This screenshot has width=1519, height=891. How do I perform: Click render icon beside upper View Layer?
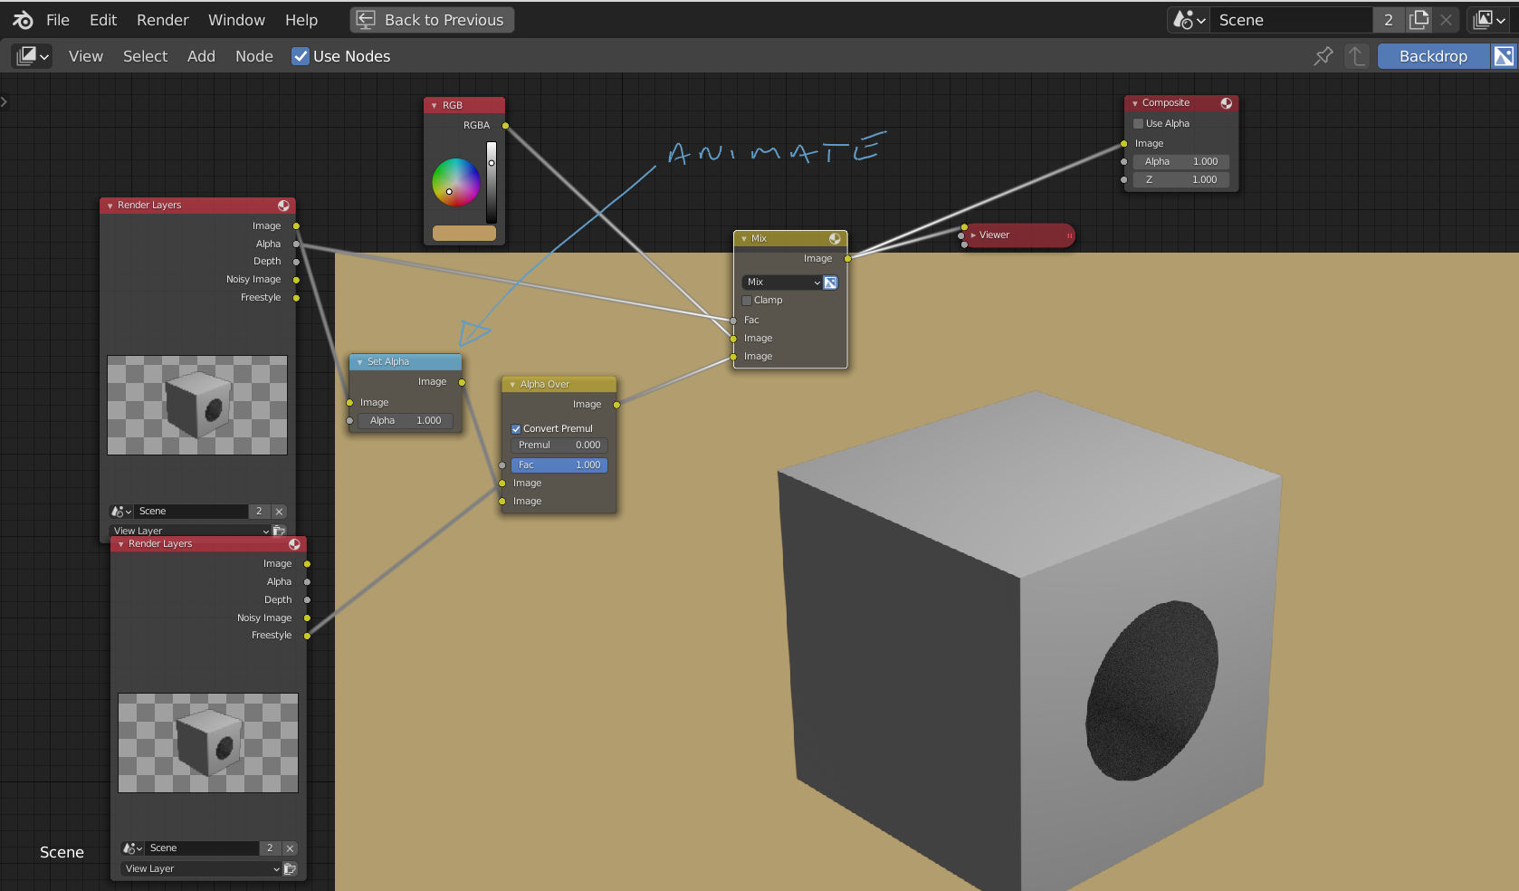point(279,531)
